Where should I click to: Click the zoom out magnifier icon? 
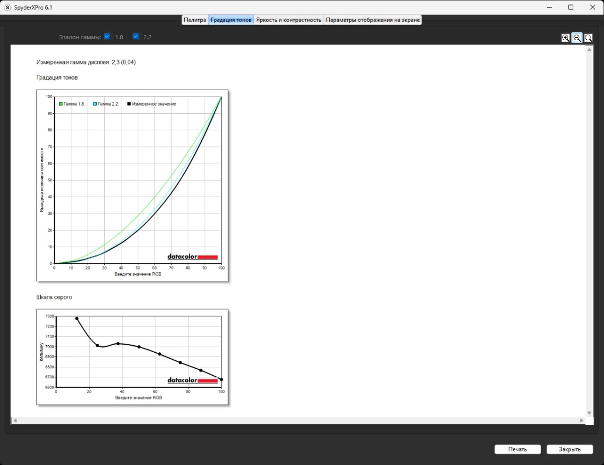click(577, 38)
